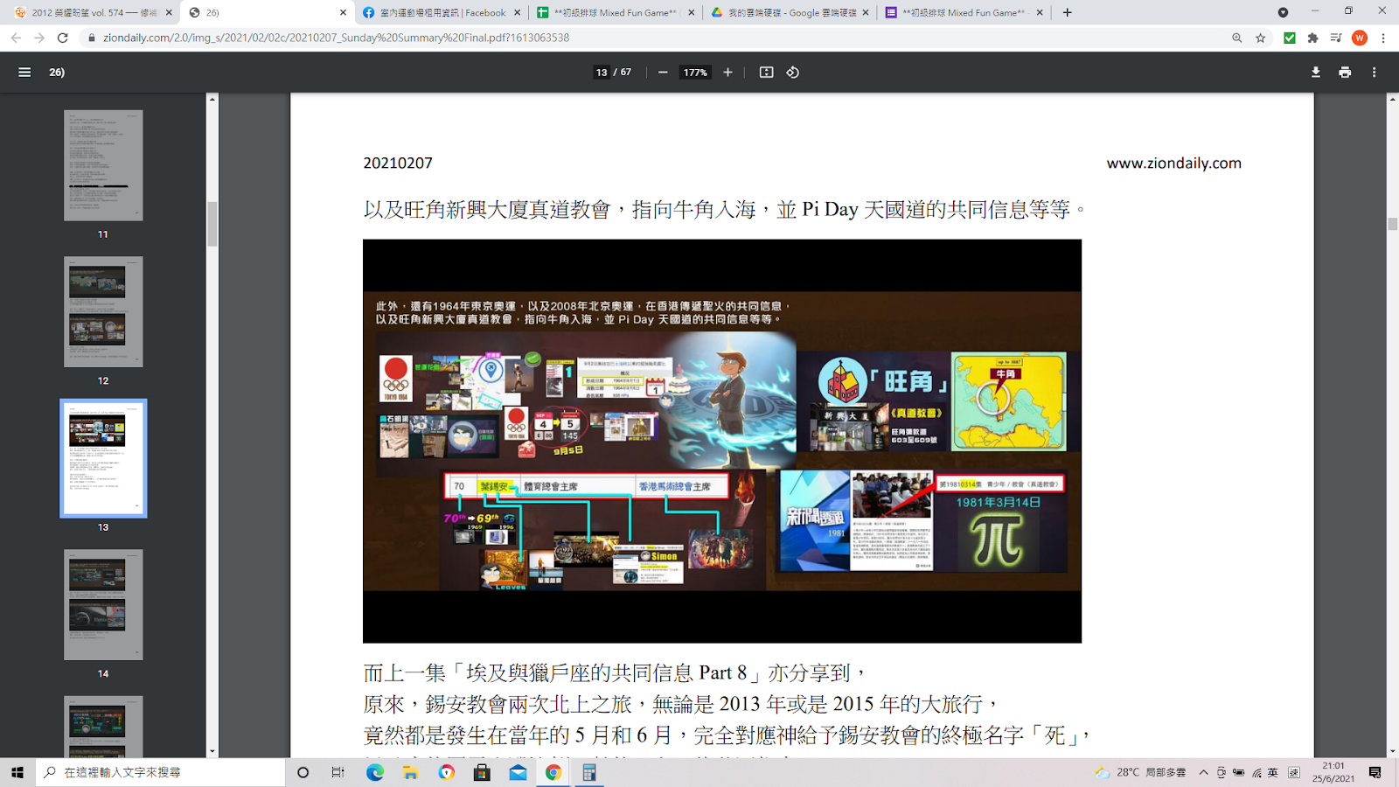Image resolution: width=1399 pixels, height=787 pixels.
Task: Open the Windows Start menu
Action: (17, 772)
